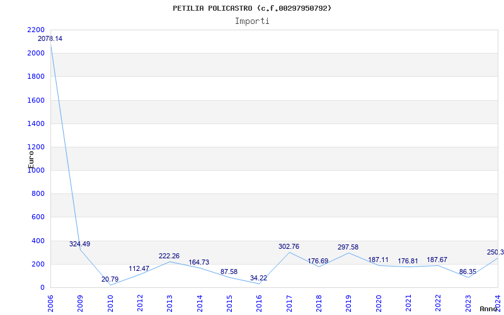Select the 297.58 data label
This screenshot has width=504, height=315.
(x=348, y=247)
